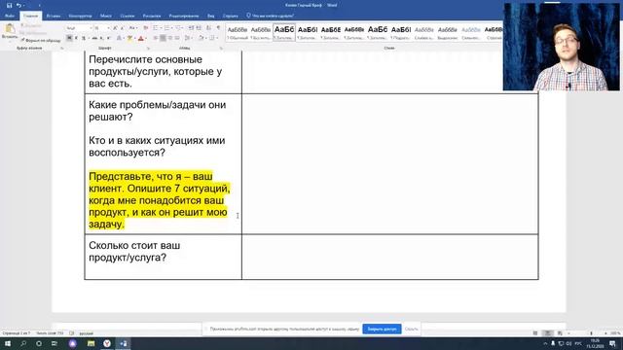The width and height of the screenshot is (623, 350).
Task: Expand the Clipboard pane launcher
Action: pyautogui.click(x=62, y=48)
